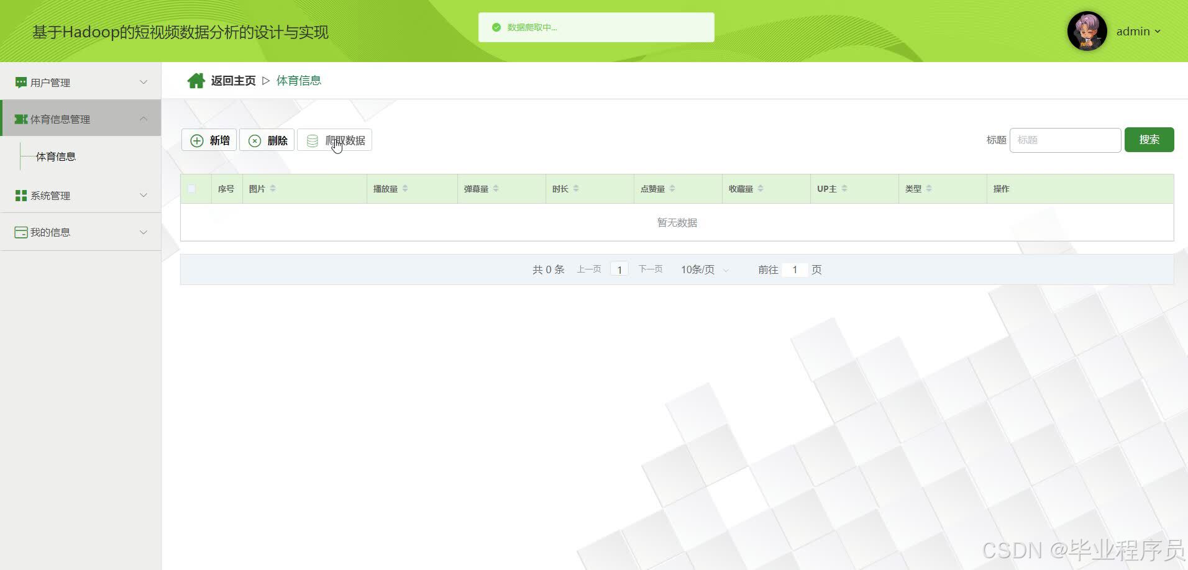Viewport: 1188px width, 570px height.
Task: Click the plus icon on 新增 button
Action: [x=197, y=141]
